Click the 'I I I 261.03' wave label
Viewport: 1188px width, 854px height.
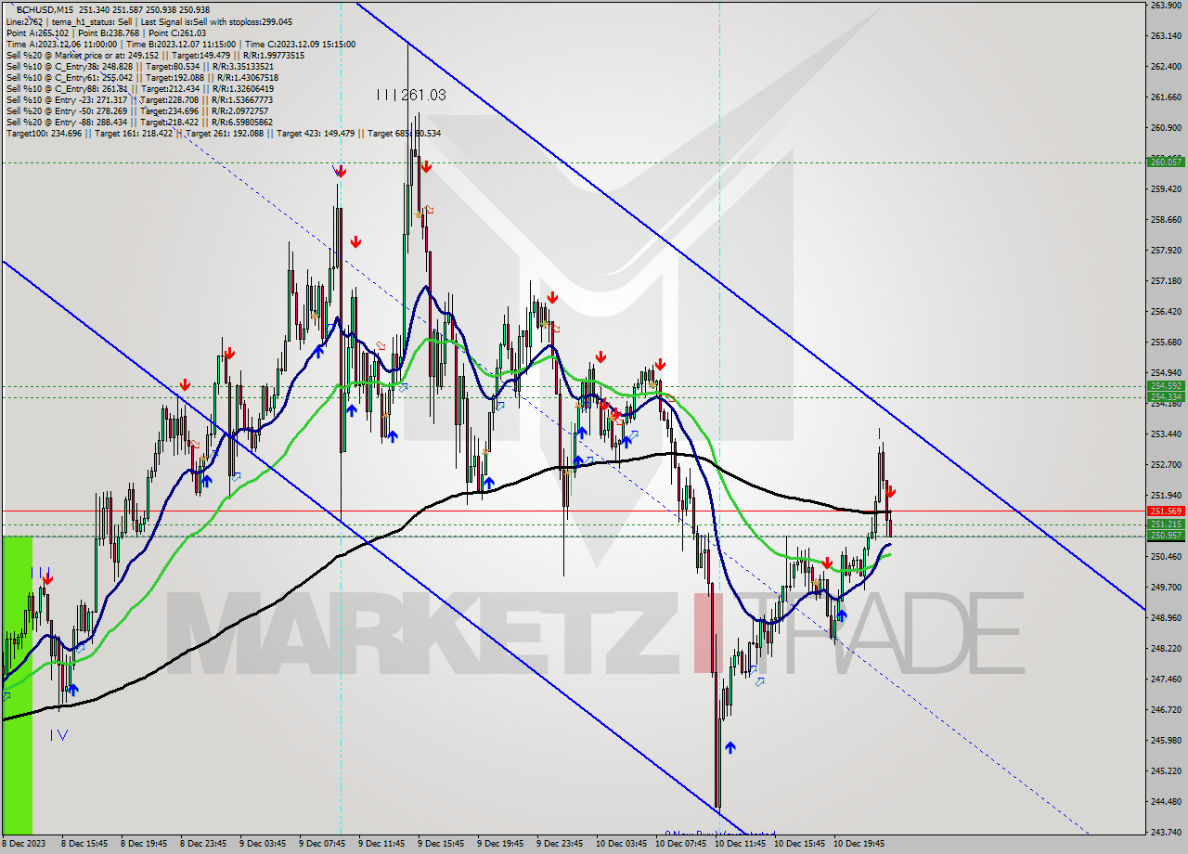[411, 95]
